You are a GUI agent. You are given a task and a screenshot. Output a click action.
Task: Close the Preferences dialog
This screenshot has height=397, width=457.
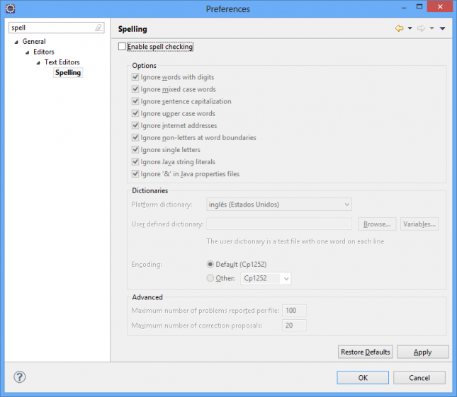pyautogui.click(x=440, y=6)
